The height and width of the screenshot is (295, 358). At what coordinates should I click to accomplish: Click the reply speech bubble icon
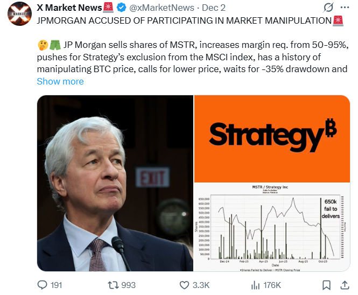41,284
